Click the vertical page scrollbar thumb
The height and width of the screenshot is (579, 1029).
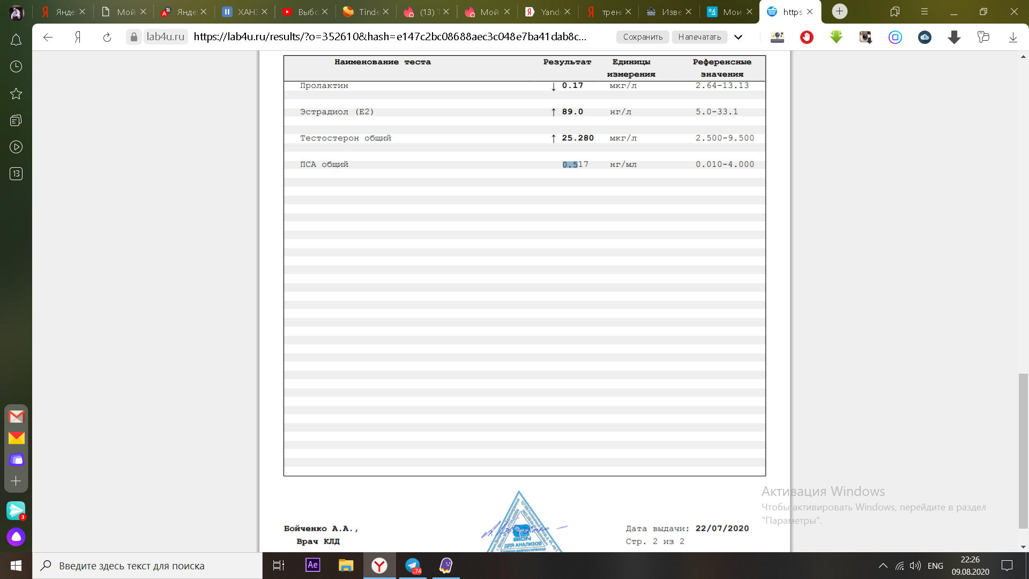coord(1023,450)
